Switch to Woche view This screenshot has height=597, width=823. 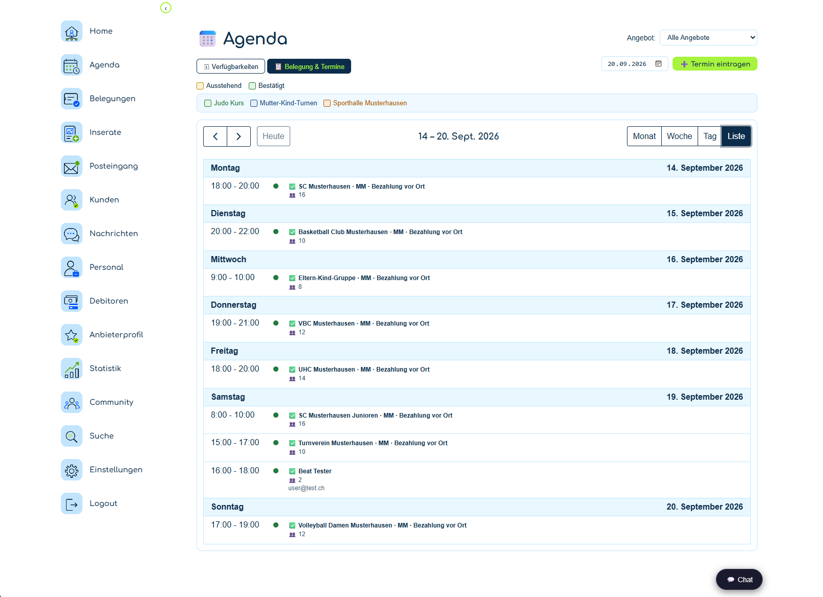pyautogui.click(x=679, y=136)
